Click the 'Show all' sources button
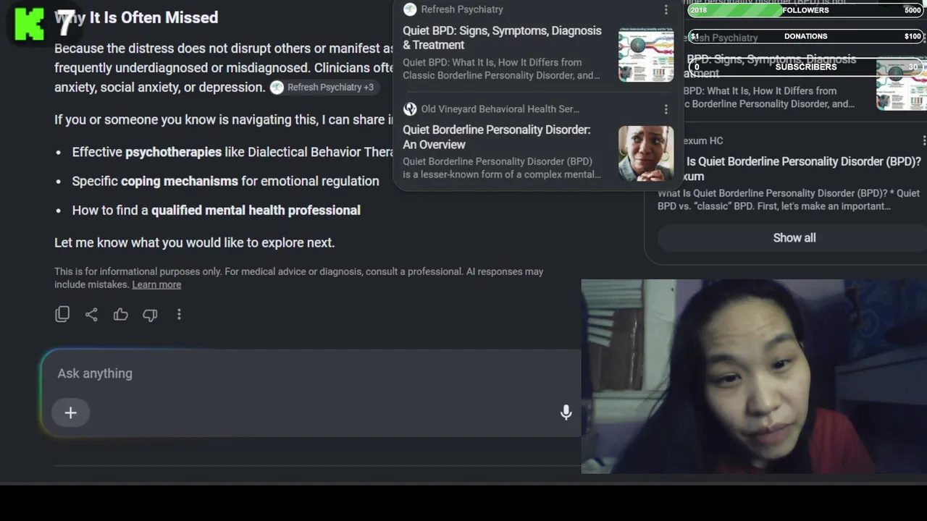Screen dimensions: 927x521 pos(794,238)
